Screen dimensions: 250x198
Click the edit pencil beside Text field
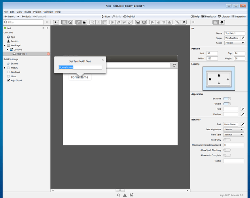tap(242, 124)
